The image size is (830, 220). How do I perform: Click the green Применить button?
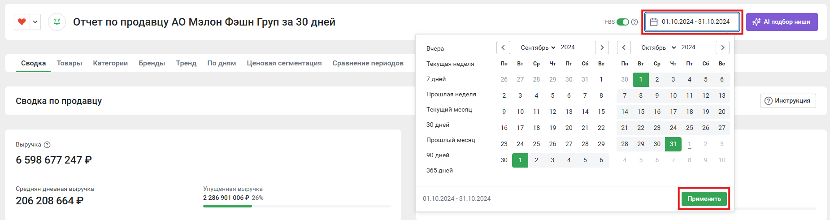(704, 198)
